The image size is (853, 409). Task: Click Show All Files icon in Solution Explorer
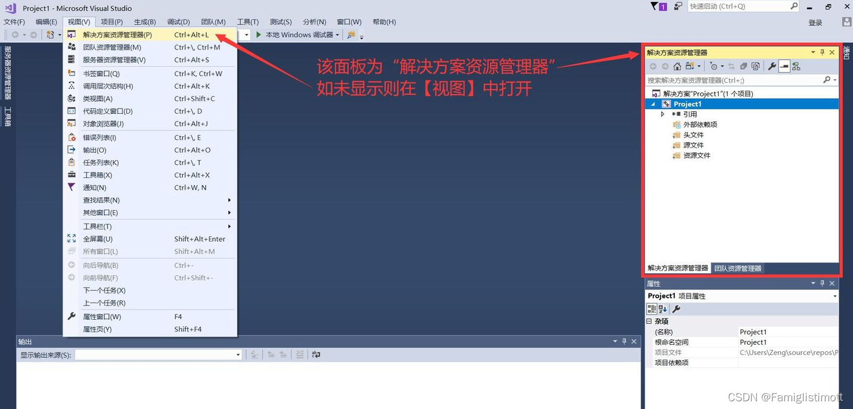pyautogui.click(x=756, y=67)
